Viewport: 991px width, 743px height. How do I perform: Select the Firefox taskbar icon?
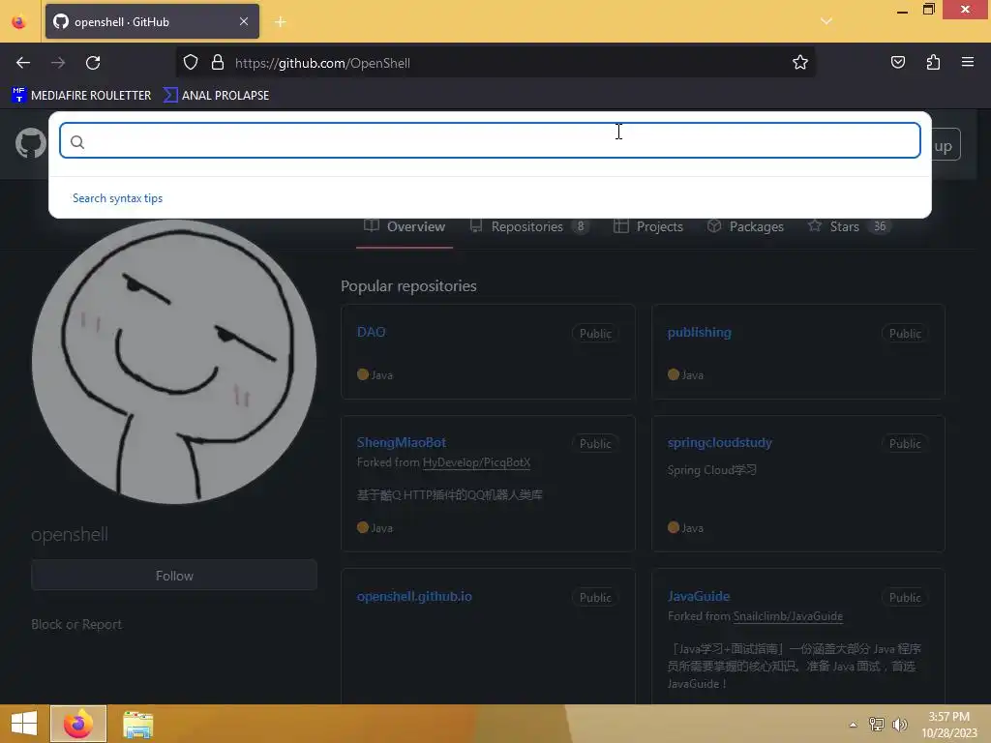(x=78, y=724)
